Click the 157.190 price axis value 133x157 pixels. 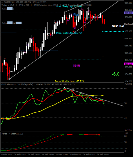(128, 31)
